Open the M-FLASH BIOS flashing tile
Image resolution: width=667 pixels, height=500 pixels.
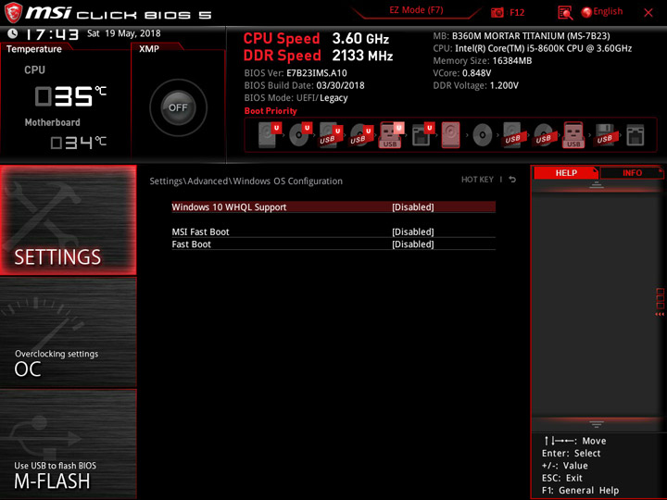(x=69, y=444)
